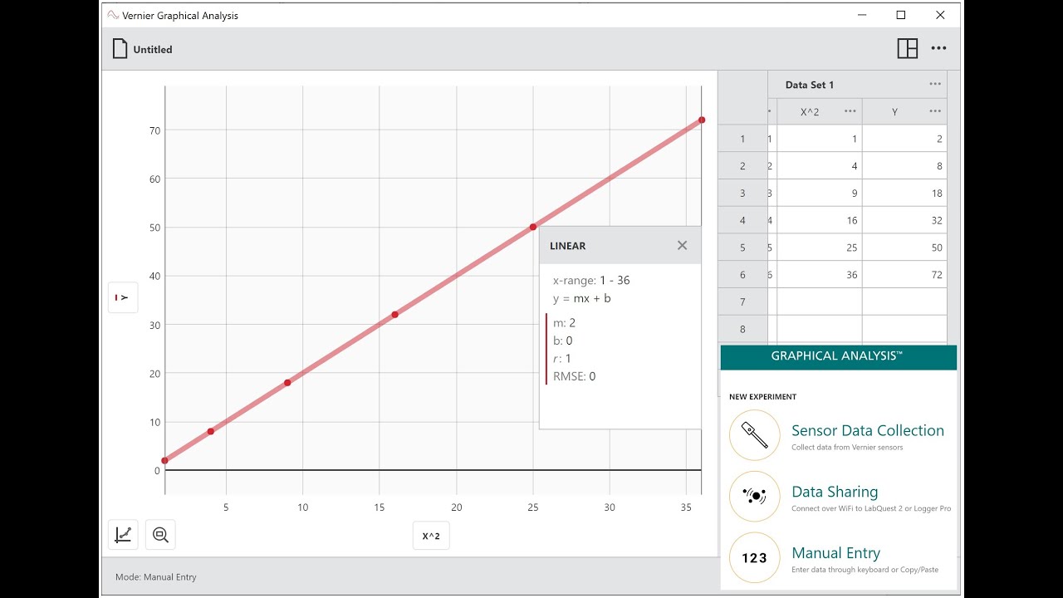Select the Data Sharing icon
Screen dimensions: 1063x598
click(x=754, y=497)
